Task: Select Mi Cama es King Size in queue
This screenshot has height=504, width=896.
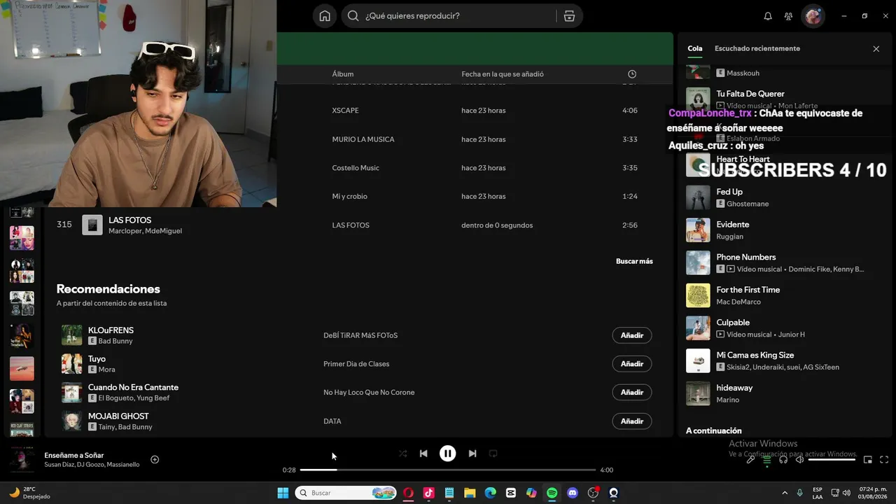Action: point(783,360)
